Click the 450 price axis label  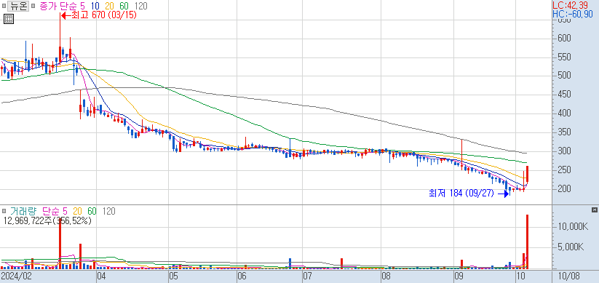coord(565,95)
